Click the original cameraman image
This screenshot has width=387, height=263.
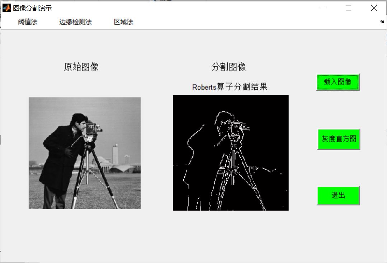pos(85,153)
